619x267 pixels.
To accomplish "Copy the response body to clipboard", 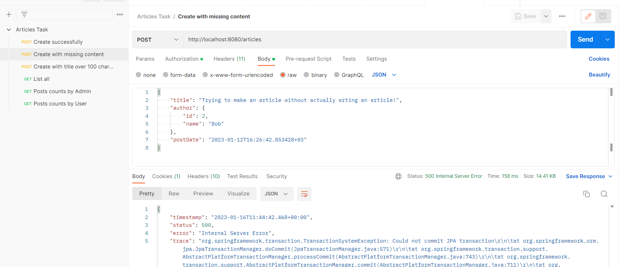I will (x=586, y=194).
